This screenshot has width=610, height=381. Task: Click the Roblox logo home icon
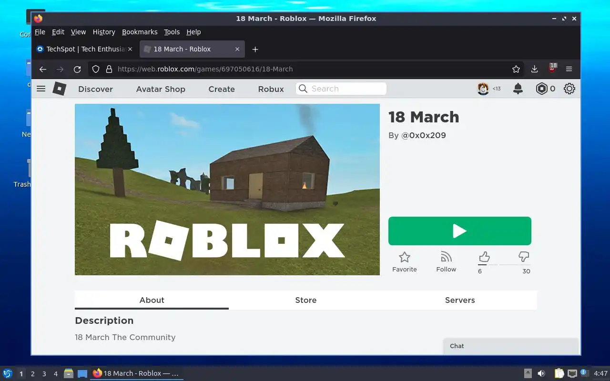click(x=59, y=89)
